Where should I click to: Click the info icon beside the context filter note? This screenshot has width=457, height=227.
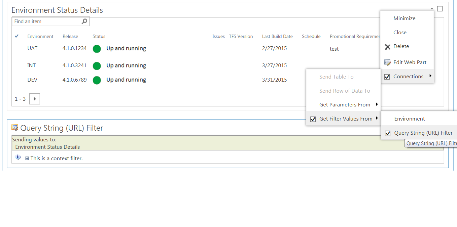point(18,157)
